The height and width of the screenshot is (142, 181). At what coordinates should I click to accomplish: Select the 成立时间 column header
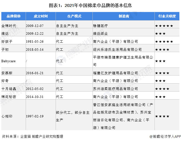41,16
